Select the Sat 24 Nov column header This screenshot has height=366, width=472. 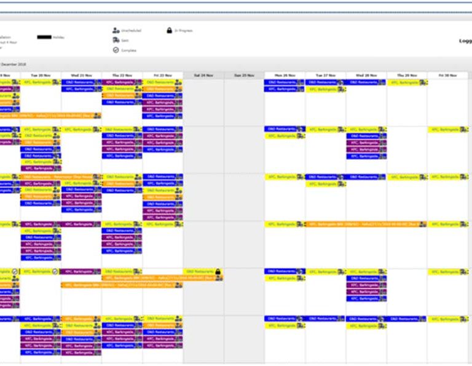203,75
